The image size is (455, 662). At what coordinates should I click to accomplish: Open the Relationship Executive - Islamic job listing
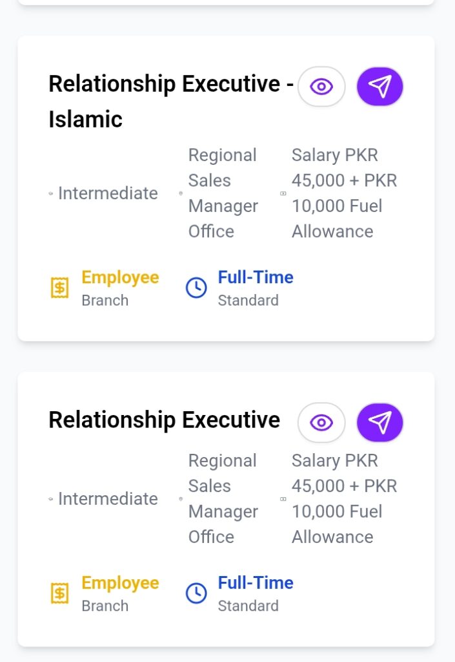(170, 101)
